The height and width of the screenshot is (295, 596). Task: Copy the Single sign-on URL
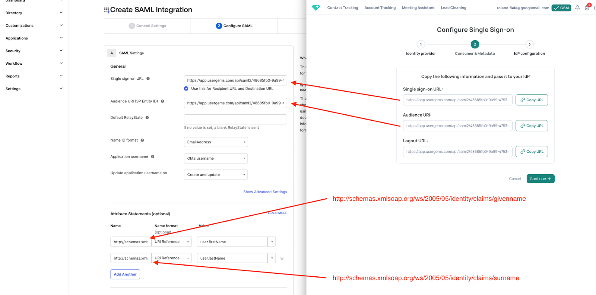coord(532,100)
